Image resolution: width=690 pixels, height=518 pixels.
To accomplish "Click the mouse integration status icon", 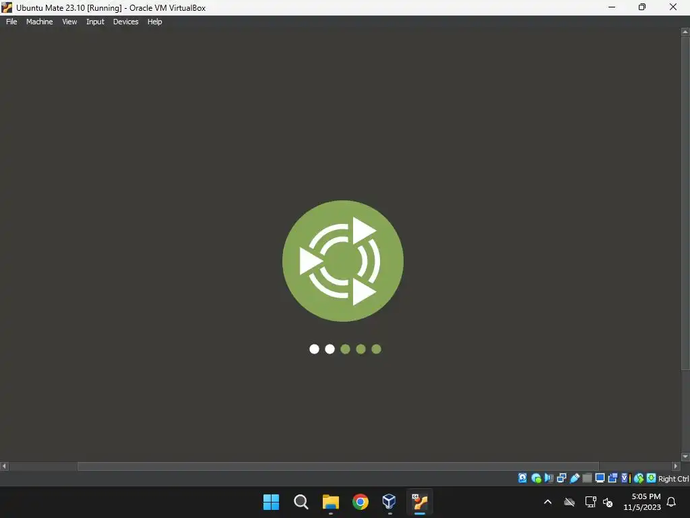I will [639, 478].
